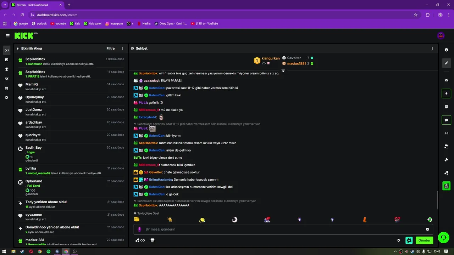Open unlost_memo62 link in activity feed
The height and width of the screenshot is (255, 454).
point(39,173)
